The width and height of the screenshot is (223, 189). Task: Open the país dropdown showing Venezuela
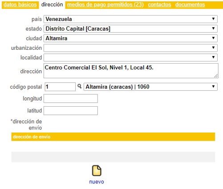(130, 19)
